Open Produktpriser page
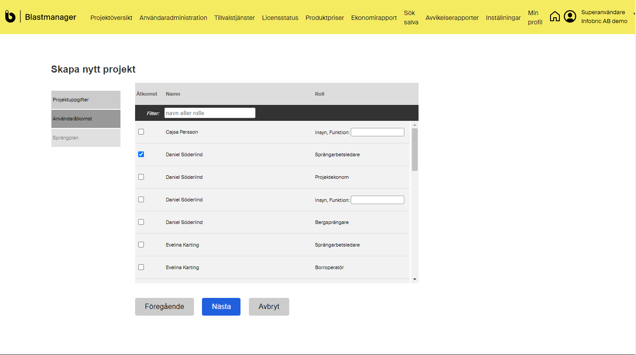 coord(325,18)
